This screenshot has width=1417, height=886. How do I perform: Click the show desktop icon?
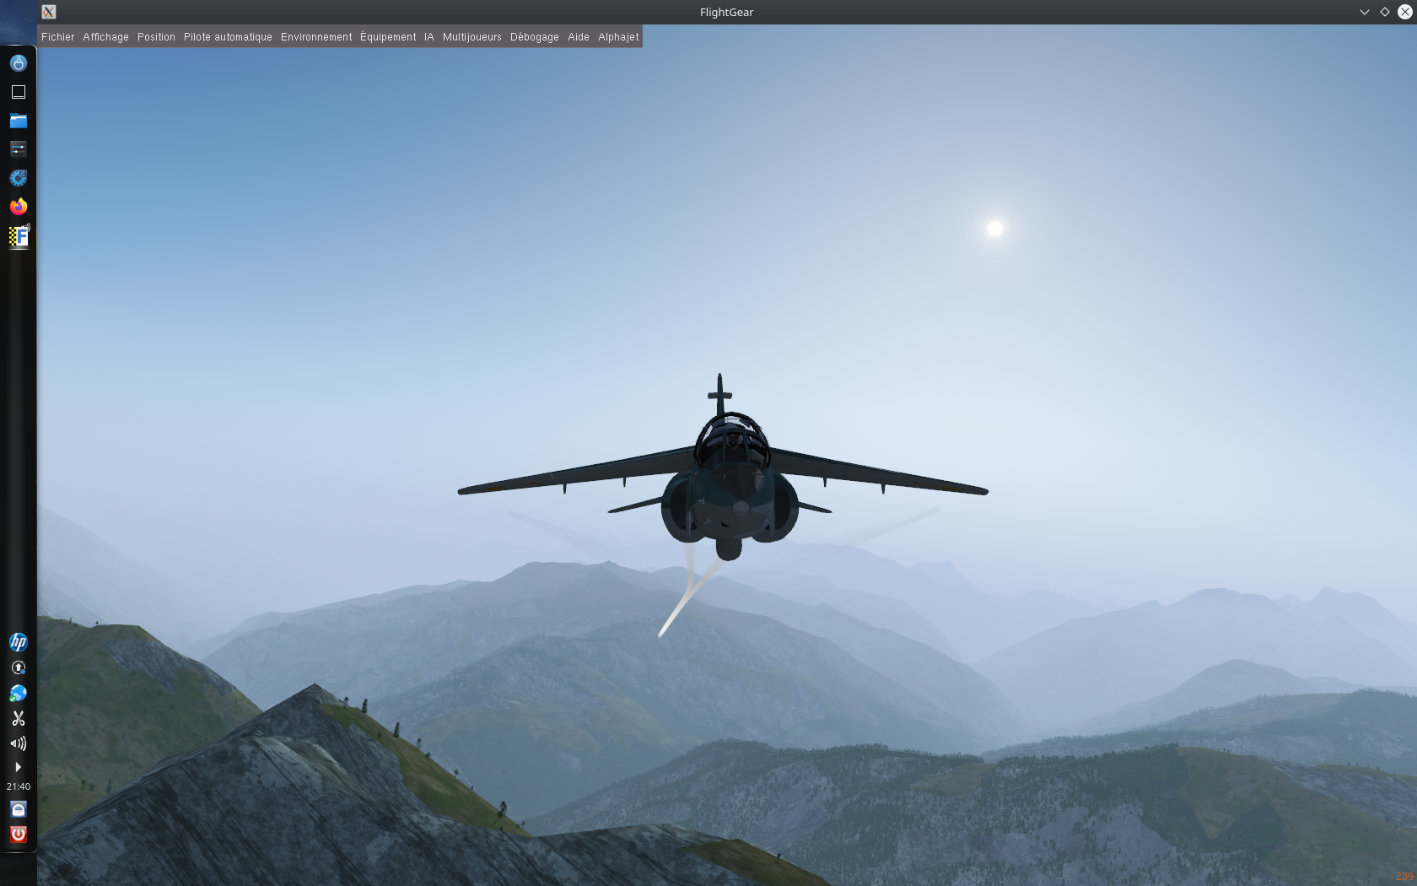[x=19, y=92]
